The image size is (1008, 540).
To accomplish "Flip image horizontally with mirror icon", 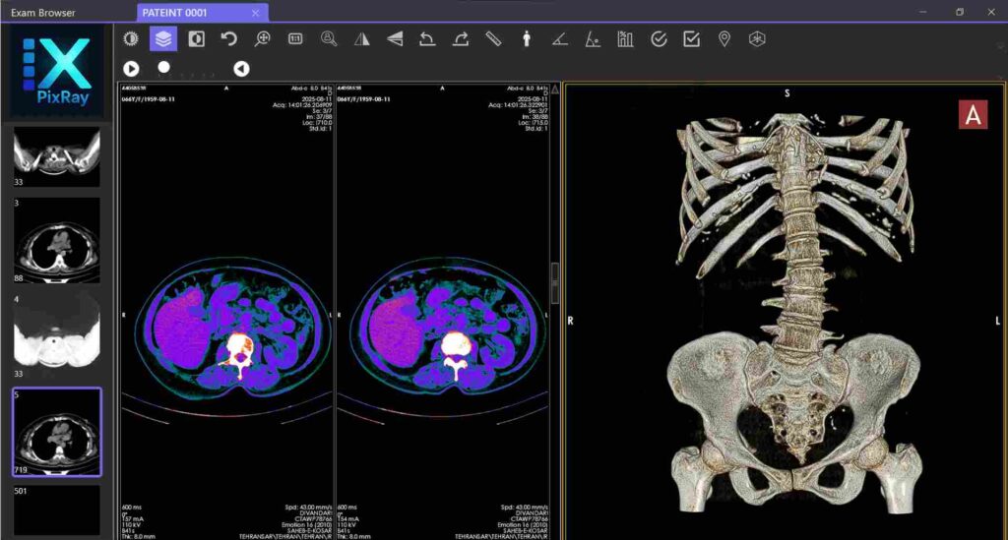I will (361, 39).
